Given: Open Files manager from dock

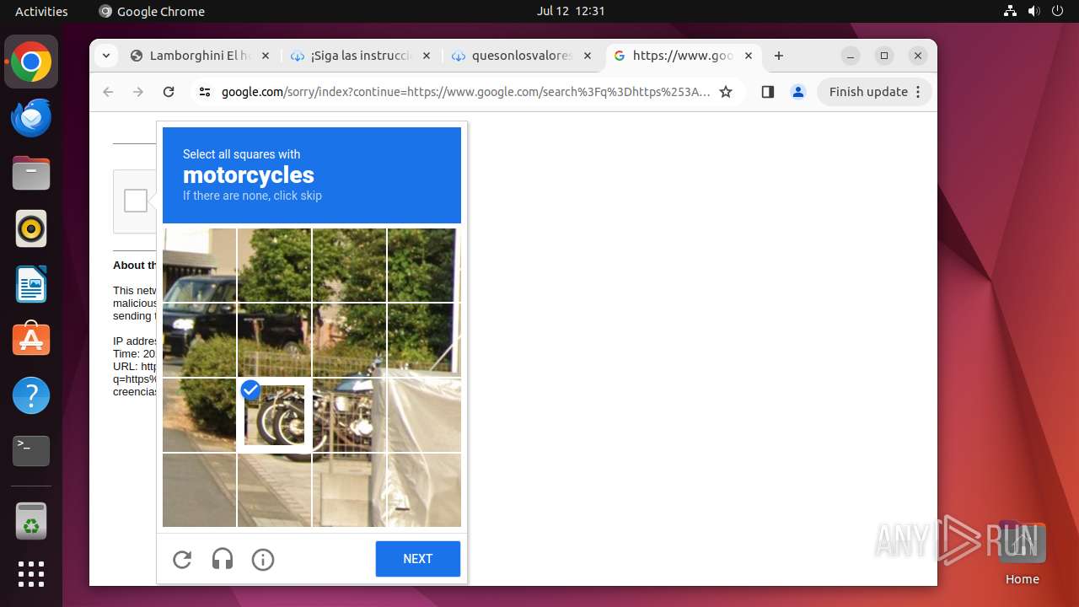Looking at the screenshot, I should 31,174.
